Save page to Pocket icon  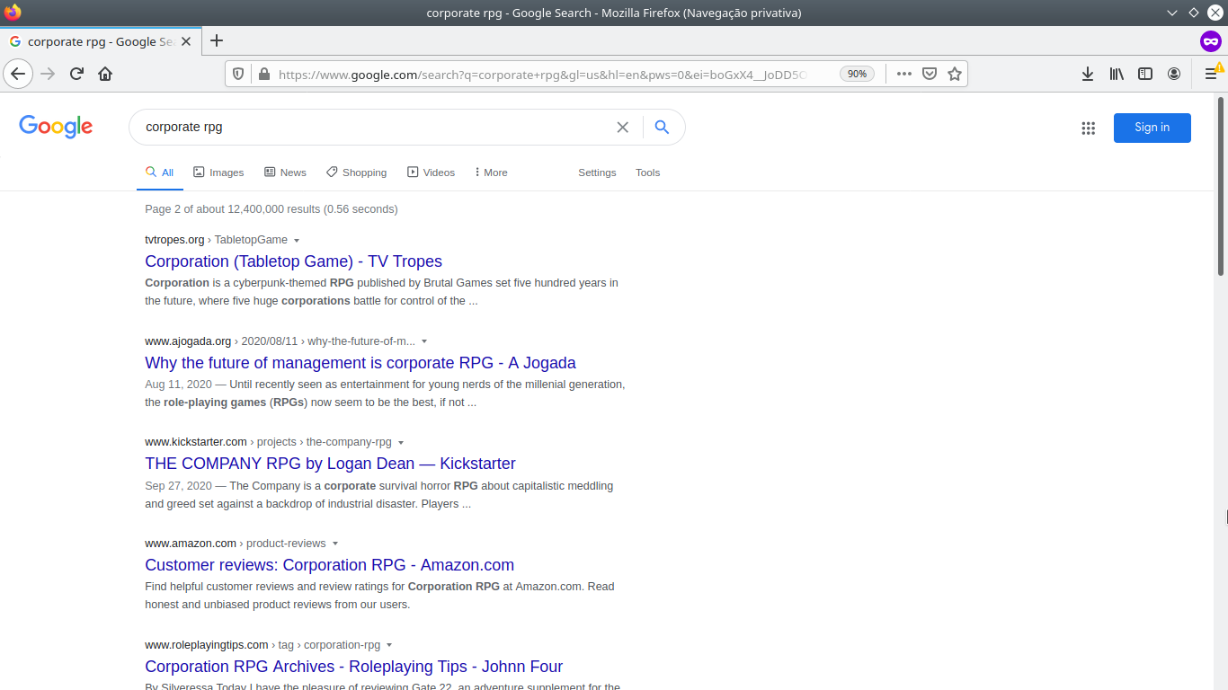[x=930, y=74]
